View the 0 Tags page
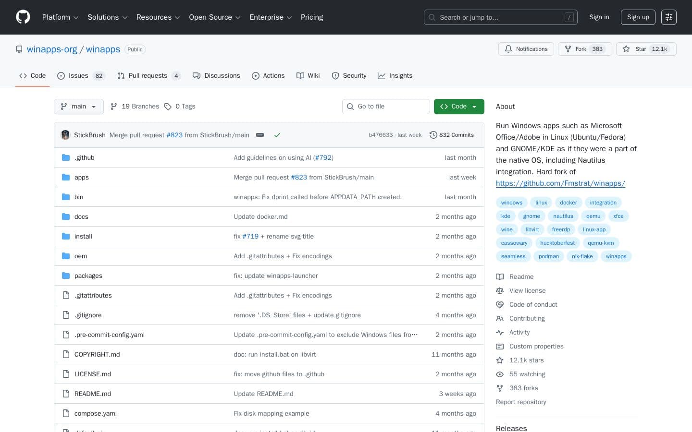692x432 pixels. [x=180, y=107]
